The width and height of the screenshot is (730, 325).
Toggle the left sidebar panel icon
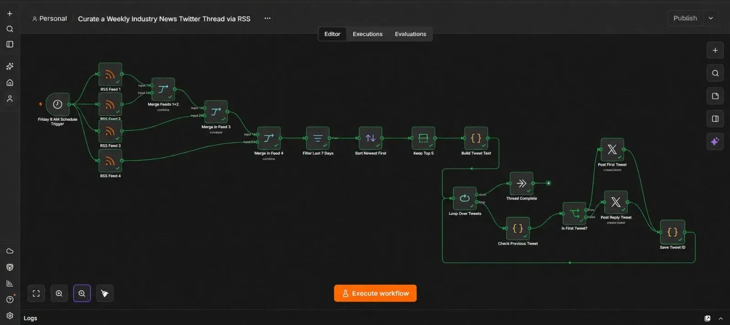point(10,44)
